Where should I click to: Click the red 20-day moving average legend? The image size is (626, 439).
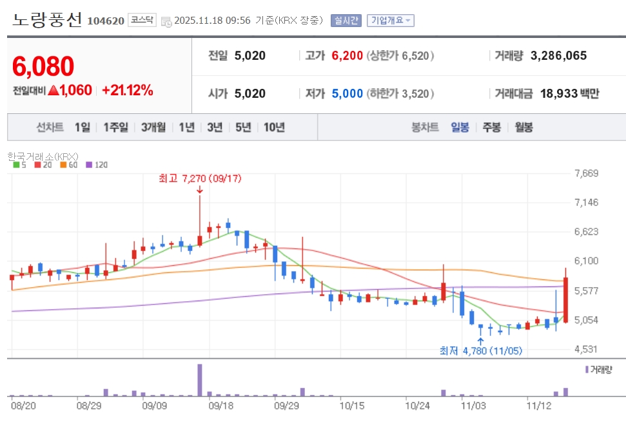tap(41, 165)
